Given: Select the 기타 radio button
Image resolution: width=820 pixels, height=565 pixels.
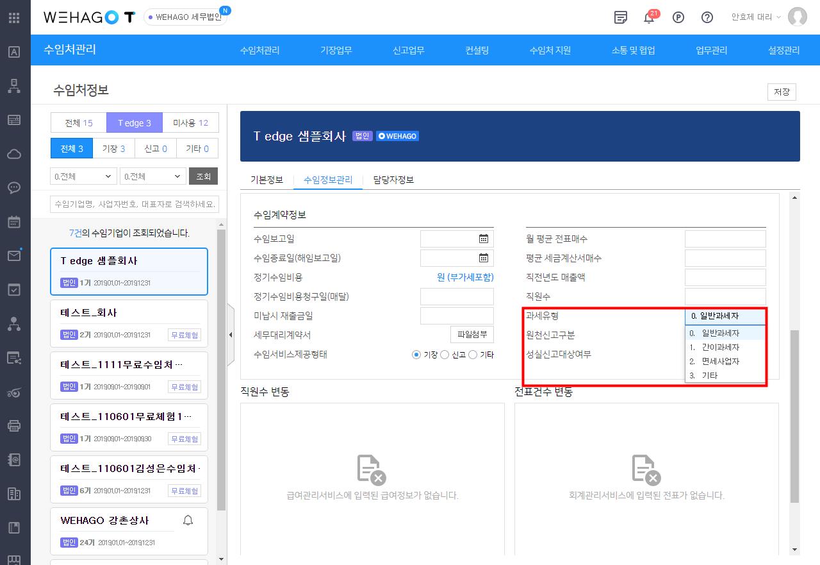Looking at the screenshot, I should point(473,355).
